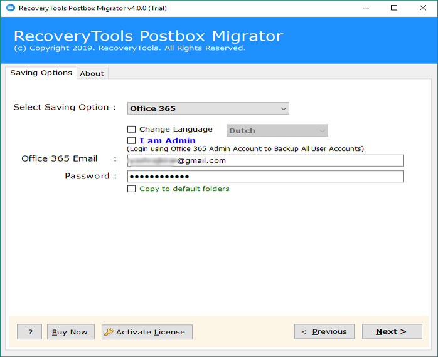Click the RecoveryTools app icon in title bar
The width and height of the screenshot is (438, 357).
pyautogui.click(x=10, y=8)
